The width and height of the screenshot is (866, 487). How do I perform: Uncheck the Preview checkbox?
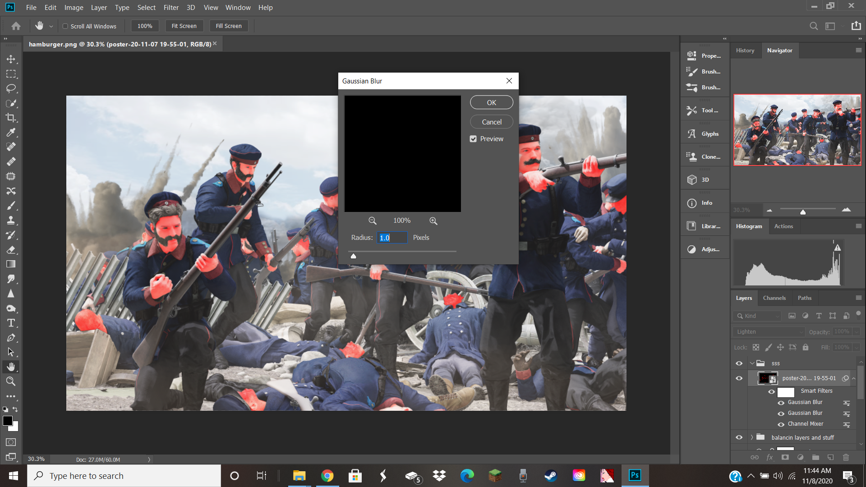[x=473, y=139]
